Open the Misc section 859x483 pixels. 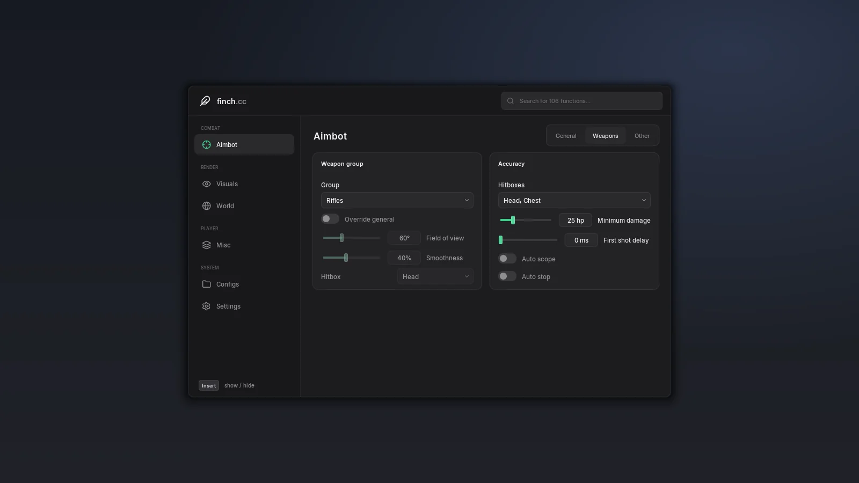tap(244, 245)
